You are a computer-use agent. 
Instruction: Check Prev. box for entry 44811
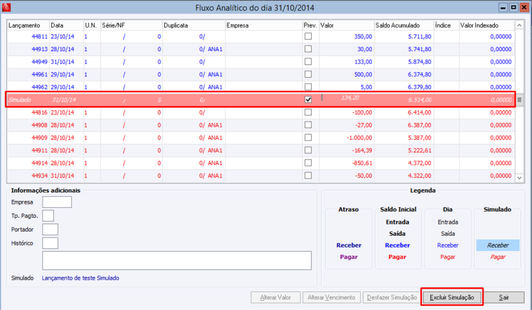(x=308, y=37)
